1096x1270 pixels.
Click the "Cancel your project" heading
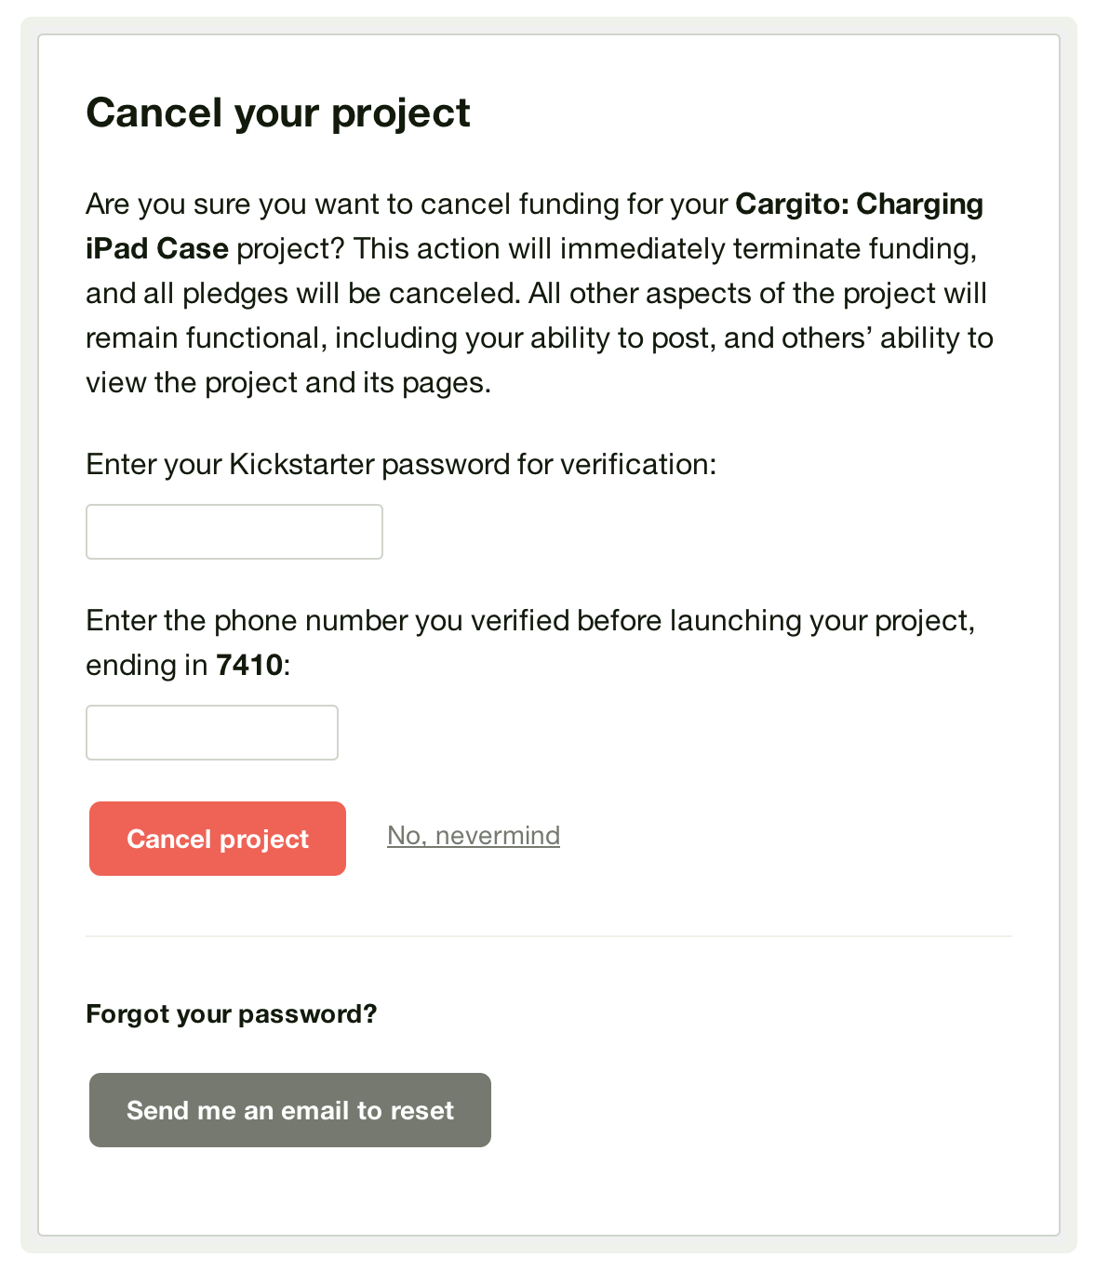[x=277, y=113]
